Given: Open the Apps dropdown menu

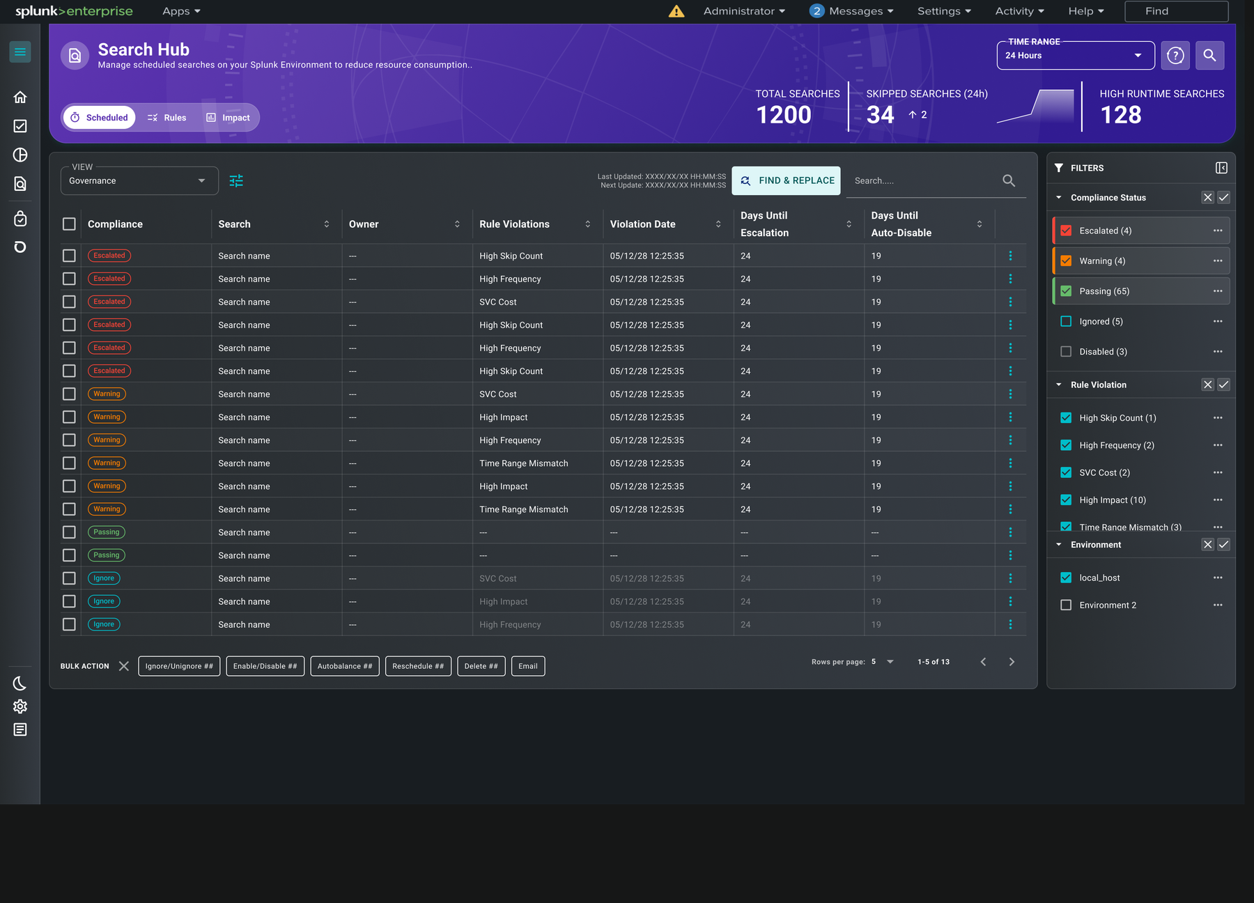Looking at the screenshot, I should point(181,11).
